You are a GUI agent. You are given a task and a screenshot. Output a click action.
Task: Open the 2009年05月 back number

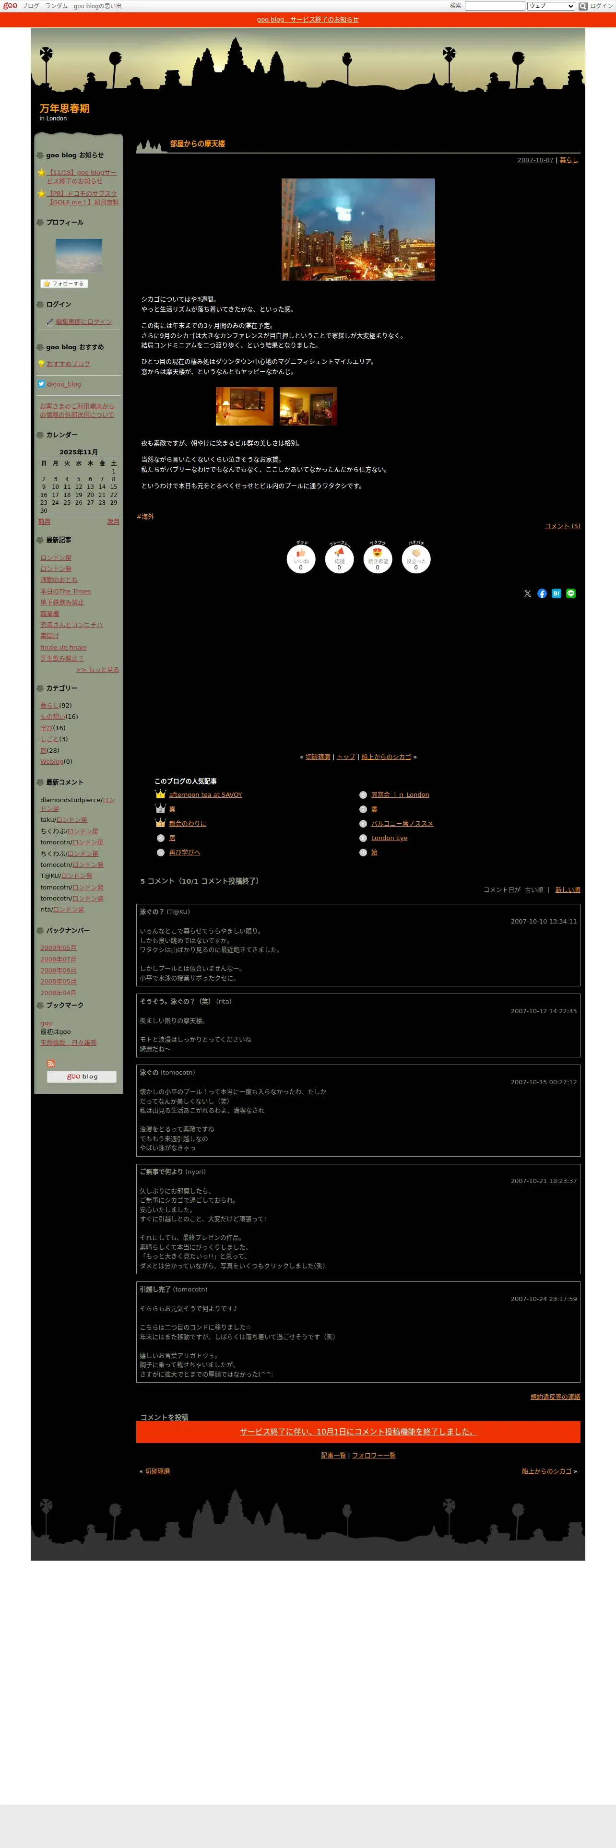(x=58, y=948)
